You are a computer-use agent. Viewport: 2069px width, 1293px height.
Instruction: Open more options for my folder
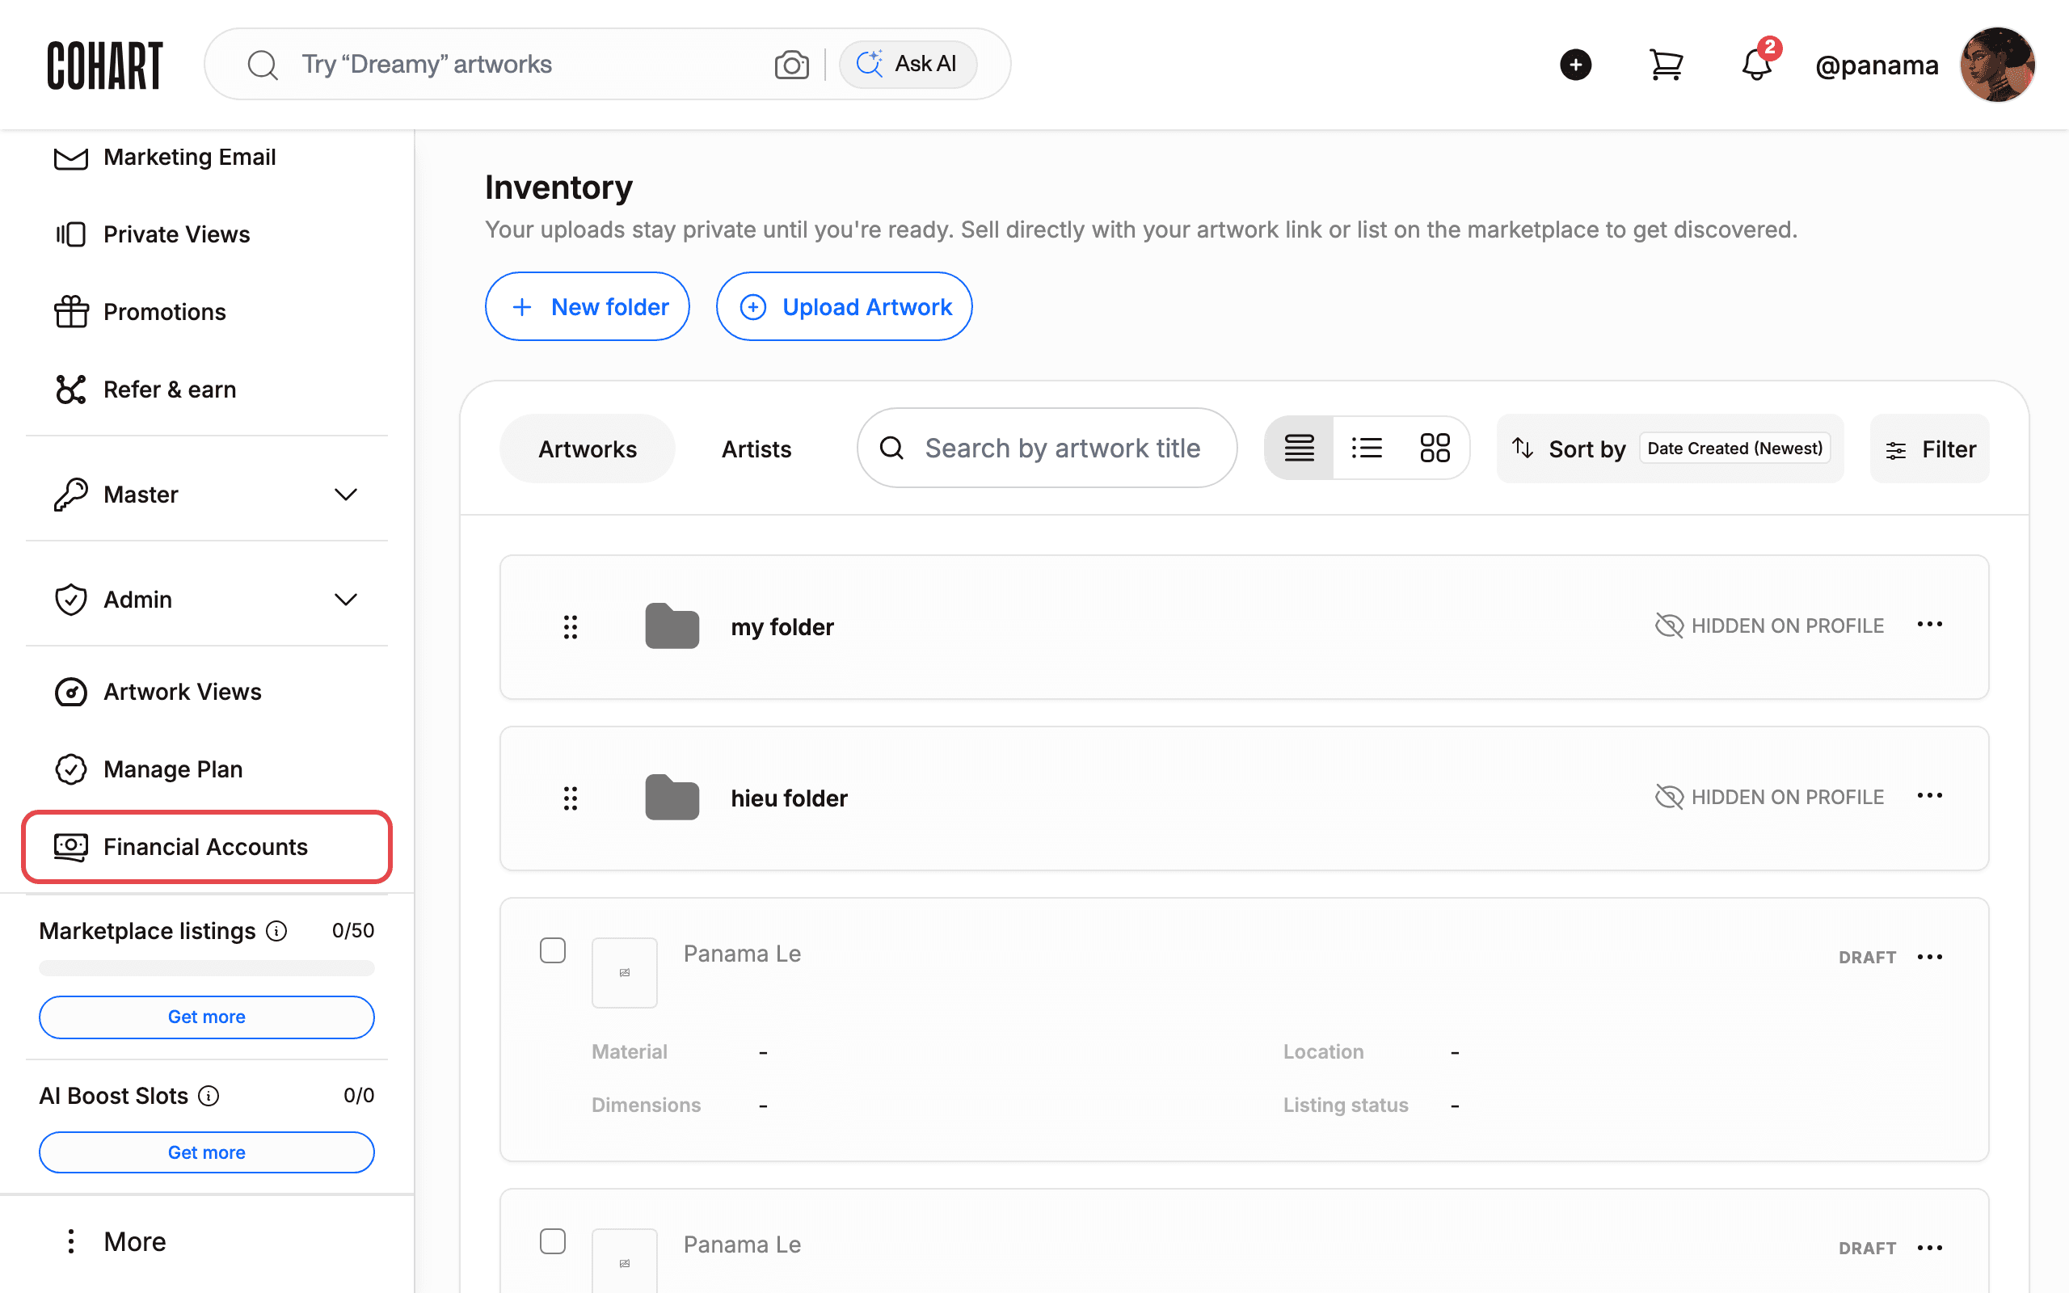(x=1929, y=624)
